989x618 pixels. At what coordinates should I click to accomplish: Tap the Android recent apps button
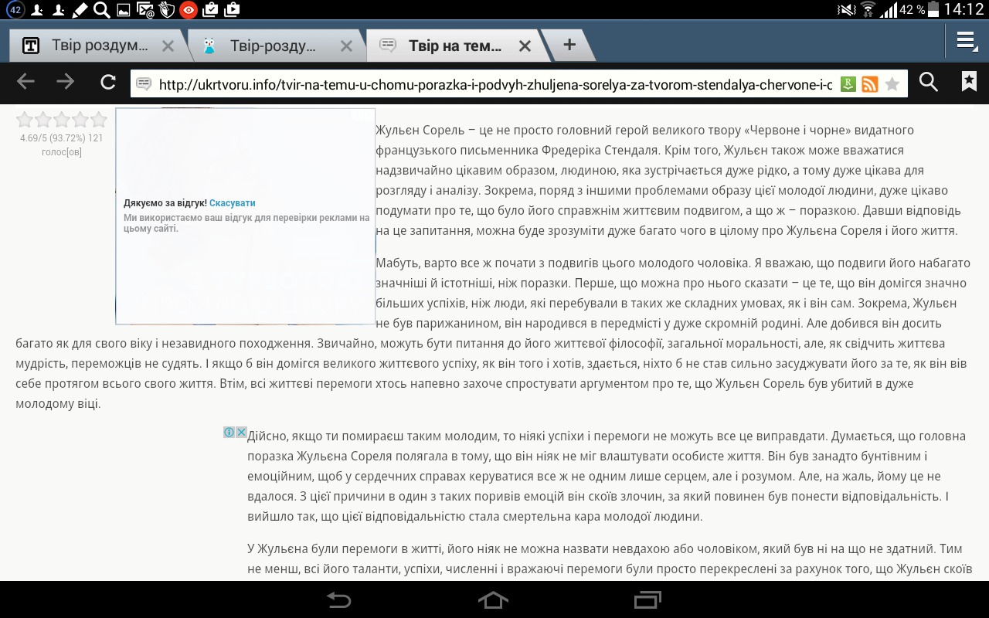pos(648,600)
